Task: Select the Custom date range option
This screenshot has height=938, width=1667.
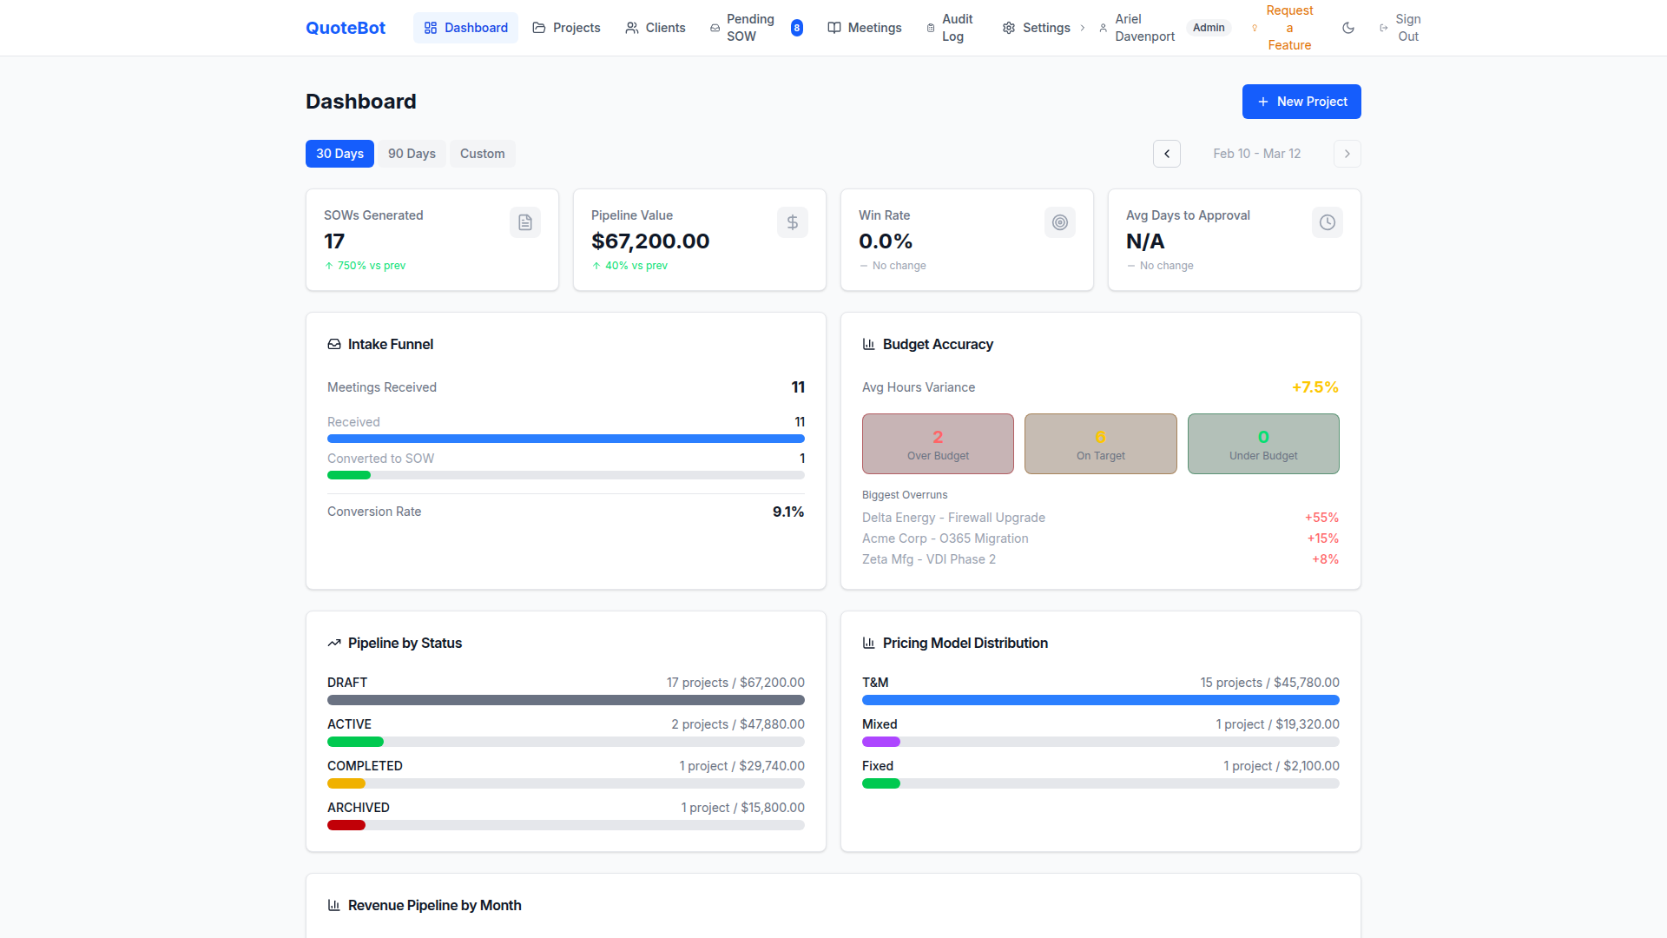Action: 482,154
